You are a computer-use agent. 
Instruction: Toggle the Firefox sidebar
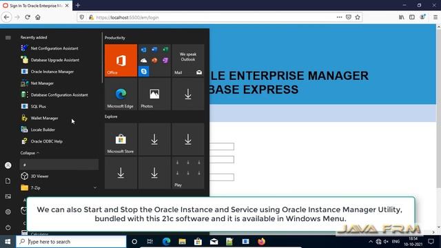[x=412, y=17]
